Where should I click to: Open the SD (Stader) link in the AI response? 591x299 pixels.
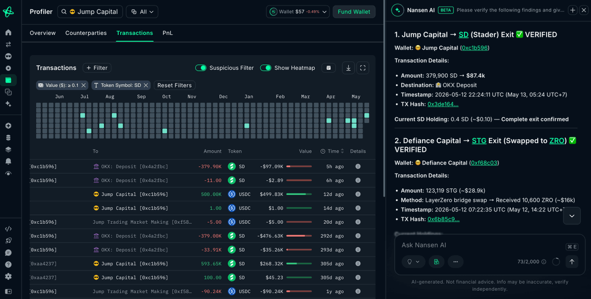coord(463,34)
